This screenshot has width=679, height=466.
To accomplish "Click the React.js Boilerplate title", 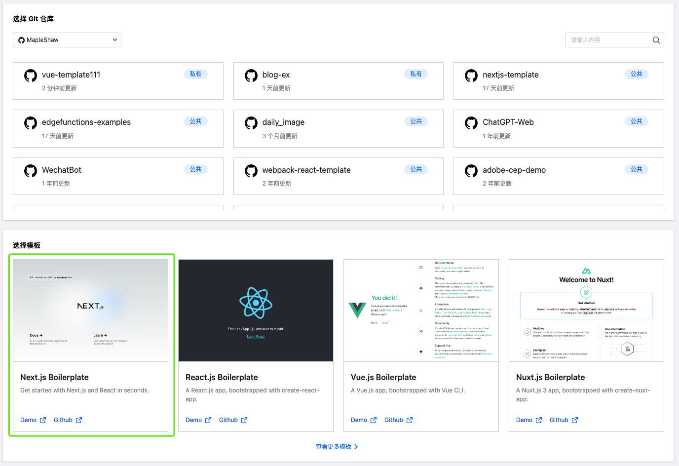I will 222,377.
